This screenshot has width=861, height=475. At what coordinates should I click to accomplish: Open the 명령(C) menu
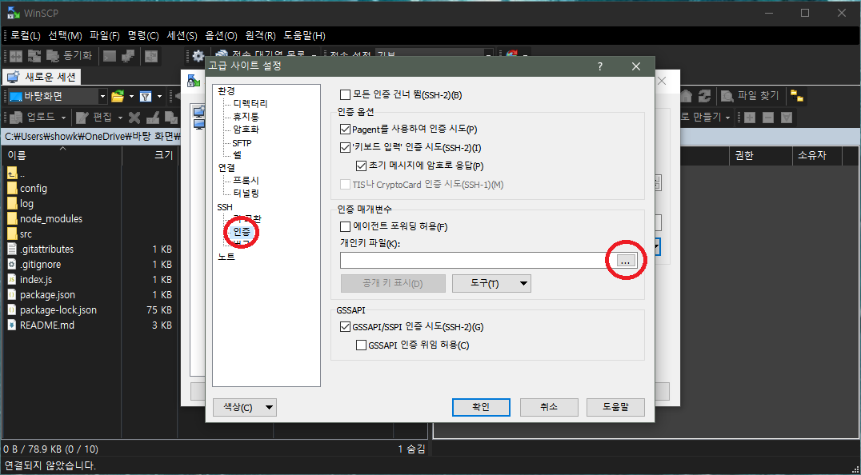click(142, 36)
